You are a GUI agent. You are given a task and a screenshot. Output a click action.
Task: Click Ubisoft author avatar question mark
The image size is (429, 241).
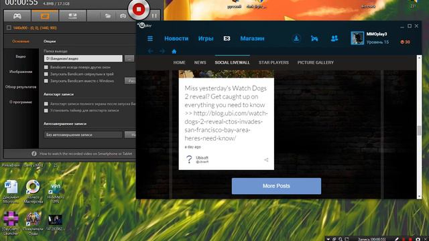(189, 159)
